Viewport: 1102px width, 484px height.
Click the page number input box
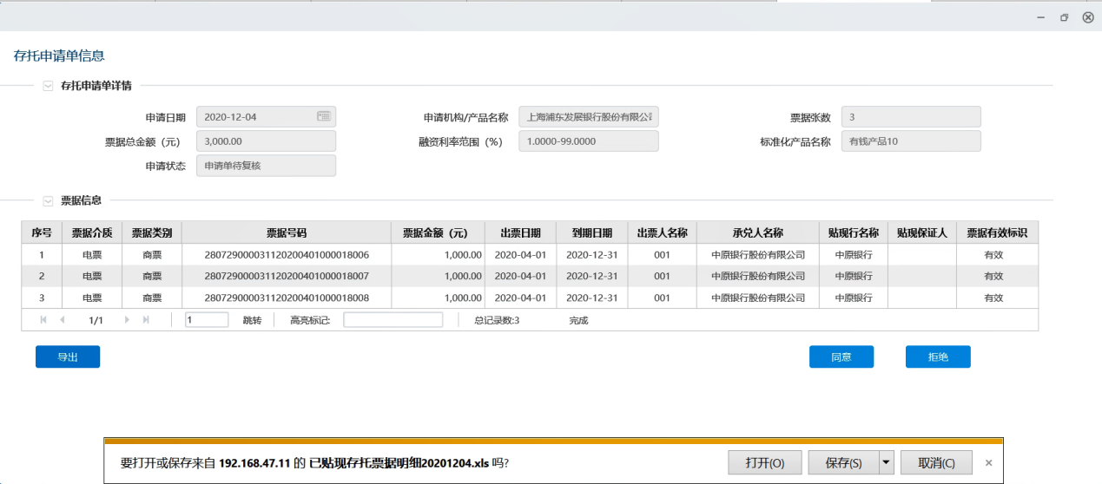(x=207, y=320)
